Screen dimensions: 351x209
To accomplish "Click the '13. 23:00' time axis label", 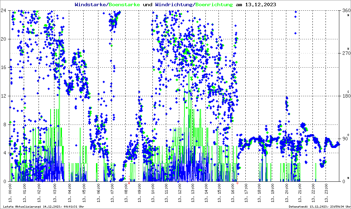I will click(326, 193).
